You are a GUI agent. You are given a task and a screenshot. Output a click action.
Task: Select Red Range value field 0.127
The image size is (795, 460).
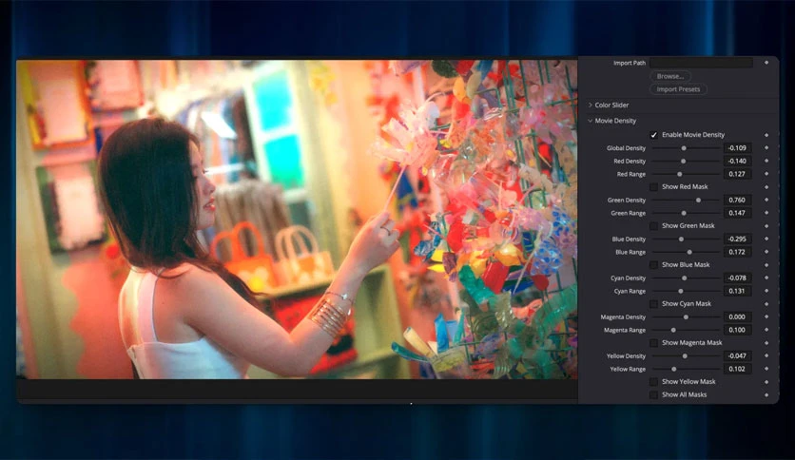point(737,174)
